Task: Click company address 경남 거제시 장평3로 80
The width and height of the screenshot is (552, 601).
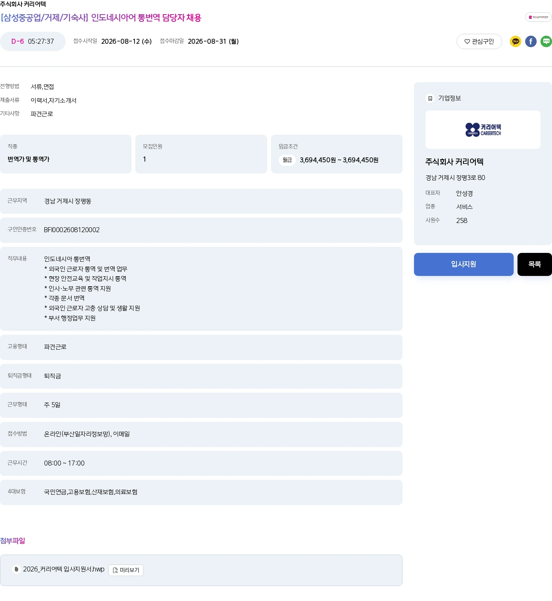Action: (455, 178)
